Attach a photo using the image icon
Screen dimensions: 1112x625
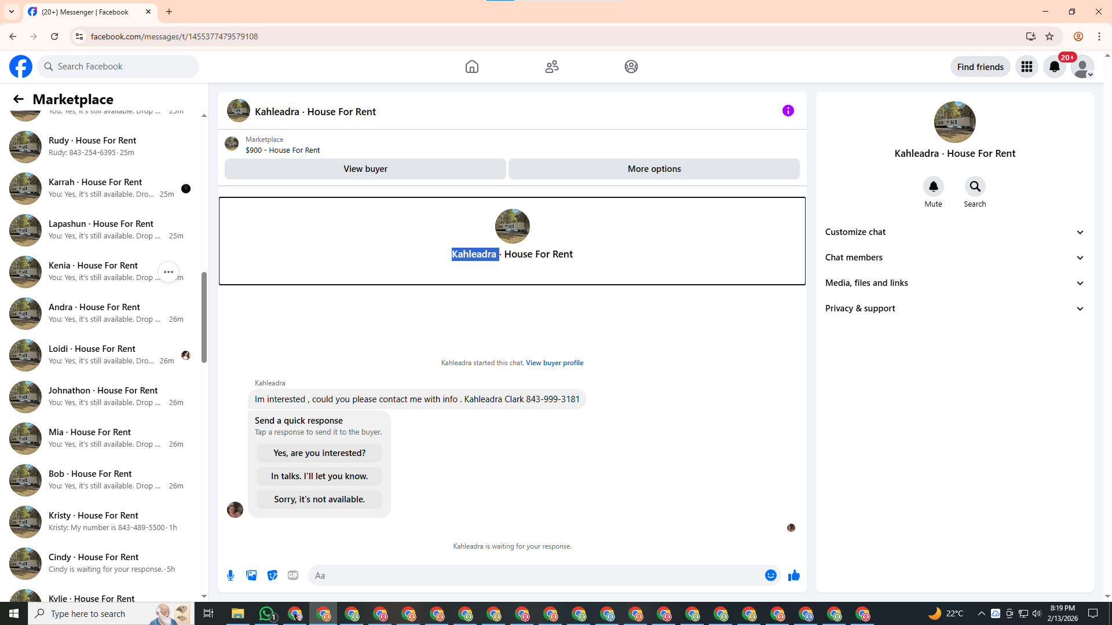click(x=251, y=575)
